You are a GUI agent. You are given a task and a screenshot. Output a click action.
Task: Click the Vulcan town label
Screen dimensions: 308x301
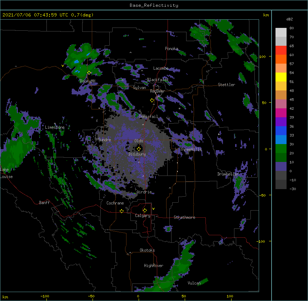pos(194,283)
